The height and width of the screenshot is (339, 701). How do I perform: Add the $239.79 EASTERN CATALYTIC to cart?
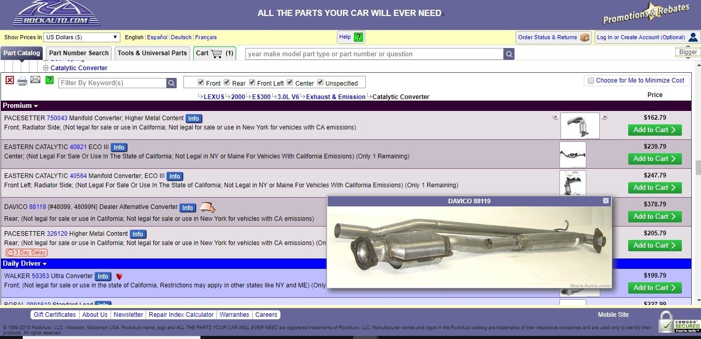(655, 159)
